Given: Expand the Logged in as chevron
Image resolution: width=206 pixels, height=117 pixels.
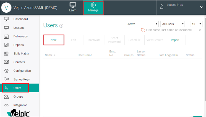Looking at the screenshot, I should [x=202, y=7].
